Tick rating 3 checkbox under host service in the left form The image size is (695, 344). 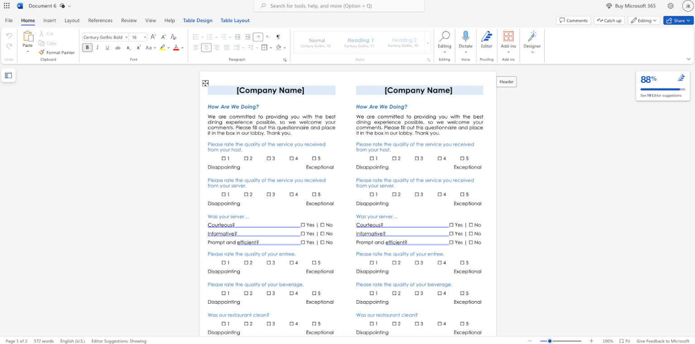pyautogui.click(x=268, y=159)
